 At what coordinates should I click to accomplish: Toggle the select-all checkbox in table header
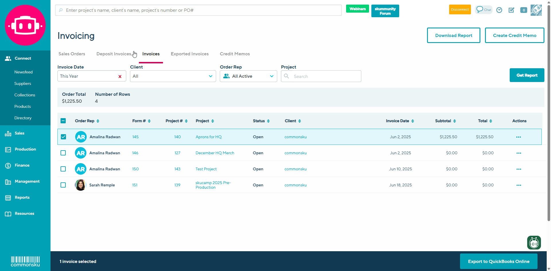coord(63,121)
